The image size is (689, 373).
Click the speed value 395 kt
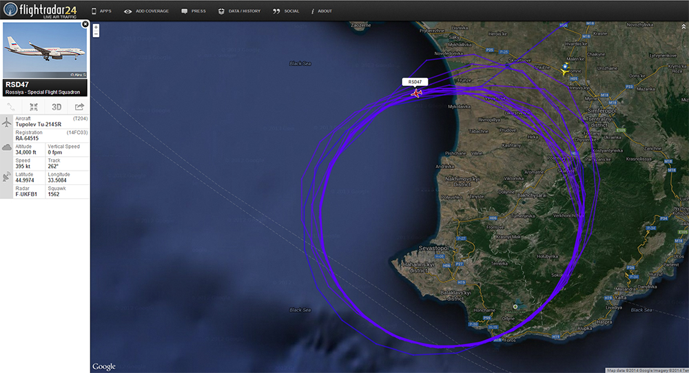click(23, 167)
